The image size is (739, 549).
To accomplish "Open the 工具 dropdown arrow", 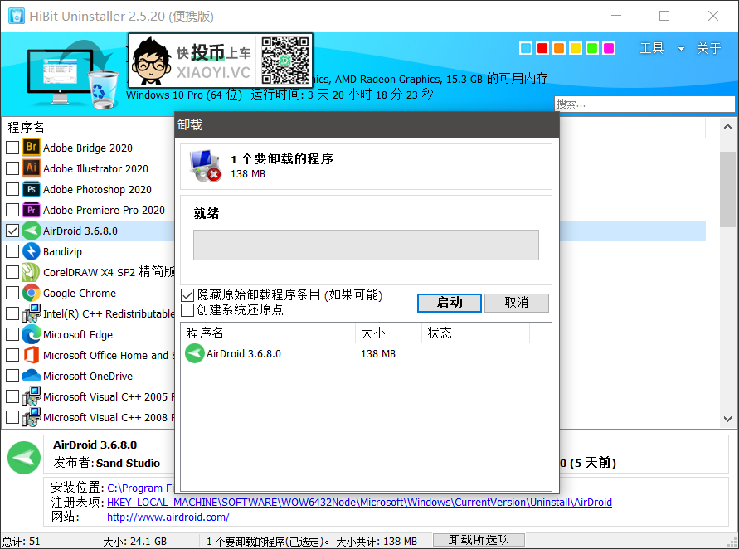I will tap(681, 49).
